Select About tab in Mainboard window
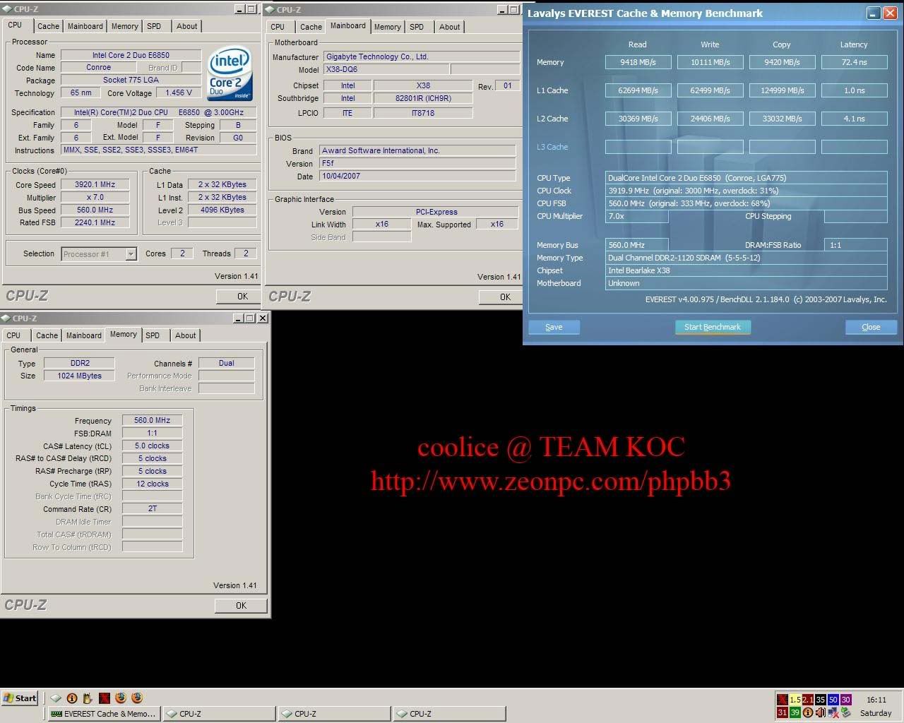This screenshot has height=723, width=904. [449, 27]
